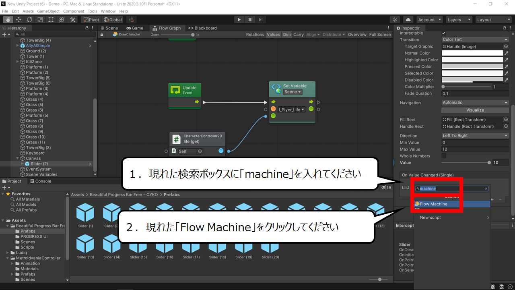Open the Window menu
This screenshot has height=290, width=515.
(x=108, y=11)
